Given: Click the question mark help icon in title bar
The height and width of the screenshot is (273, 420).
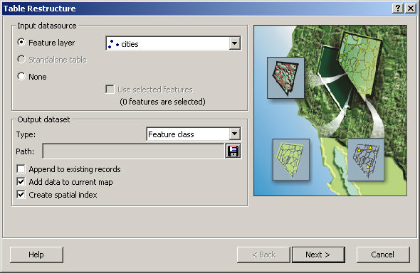Looking at the screenshot, I should (398, 9).
